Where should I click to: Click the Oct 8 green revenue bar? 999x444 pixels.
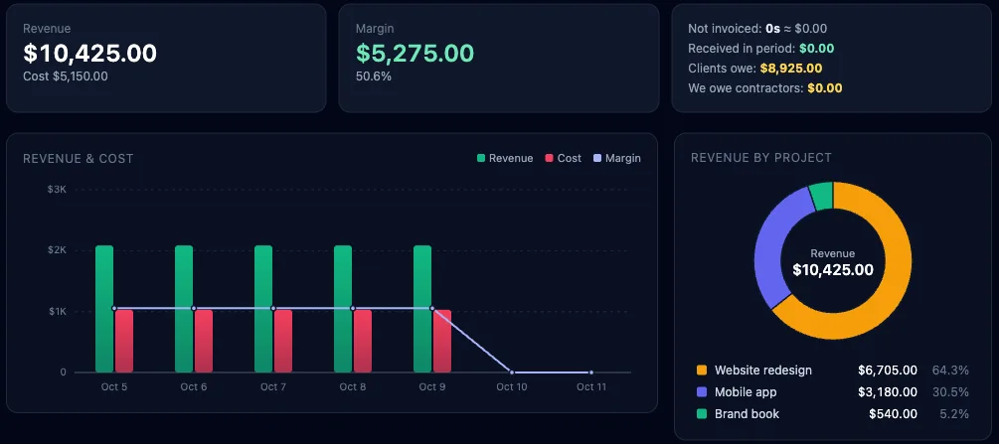pyautogui.click(x=343, y=309)
